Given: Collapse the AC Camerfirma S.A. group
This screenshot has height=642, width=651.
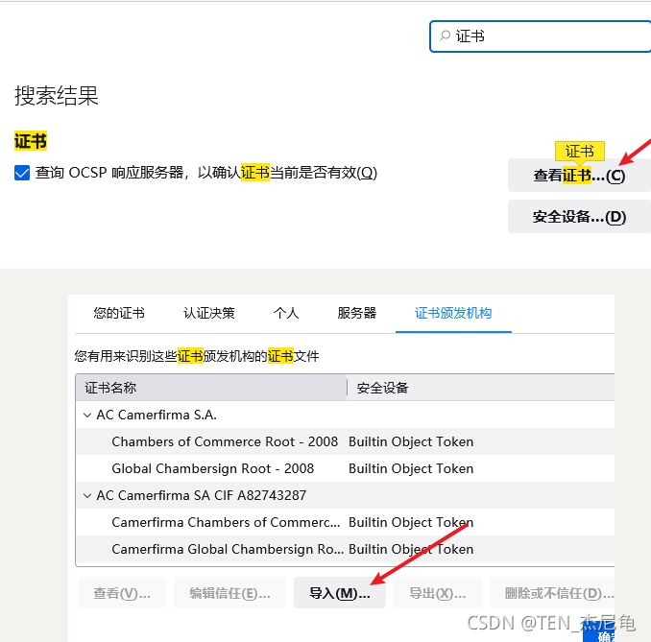Looking at the screenshot, I should (x=87, y=416).
